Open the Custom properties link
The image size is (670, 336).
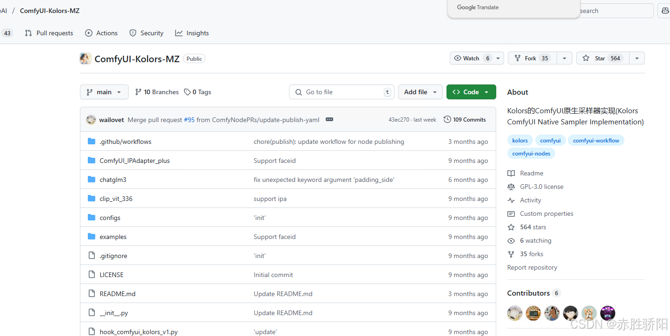540,213
